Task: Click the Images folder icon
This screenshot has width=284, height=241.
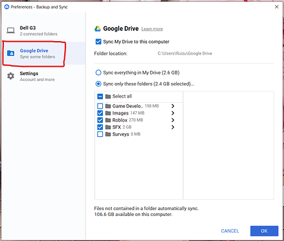Action: [x=108, y=113]
